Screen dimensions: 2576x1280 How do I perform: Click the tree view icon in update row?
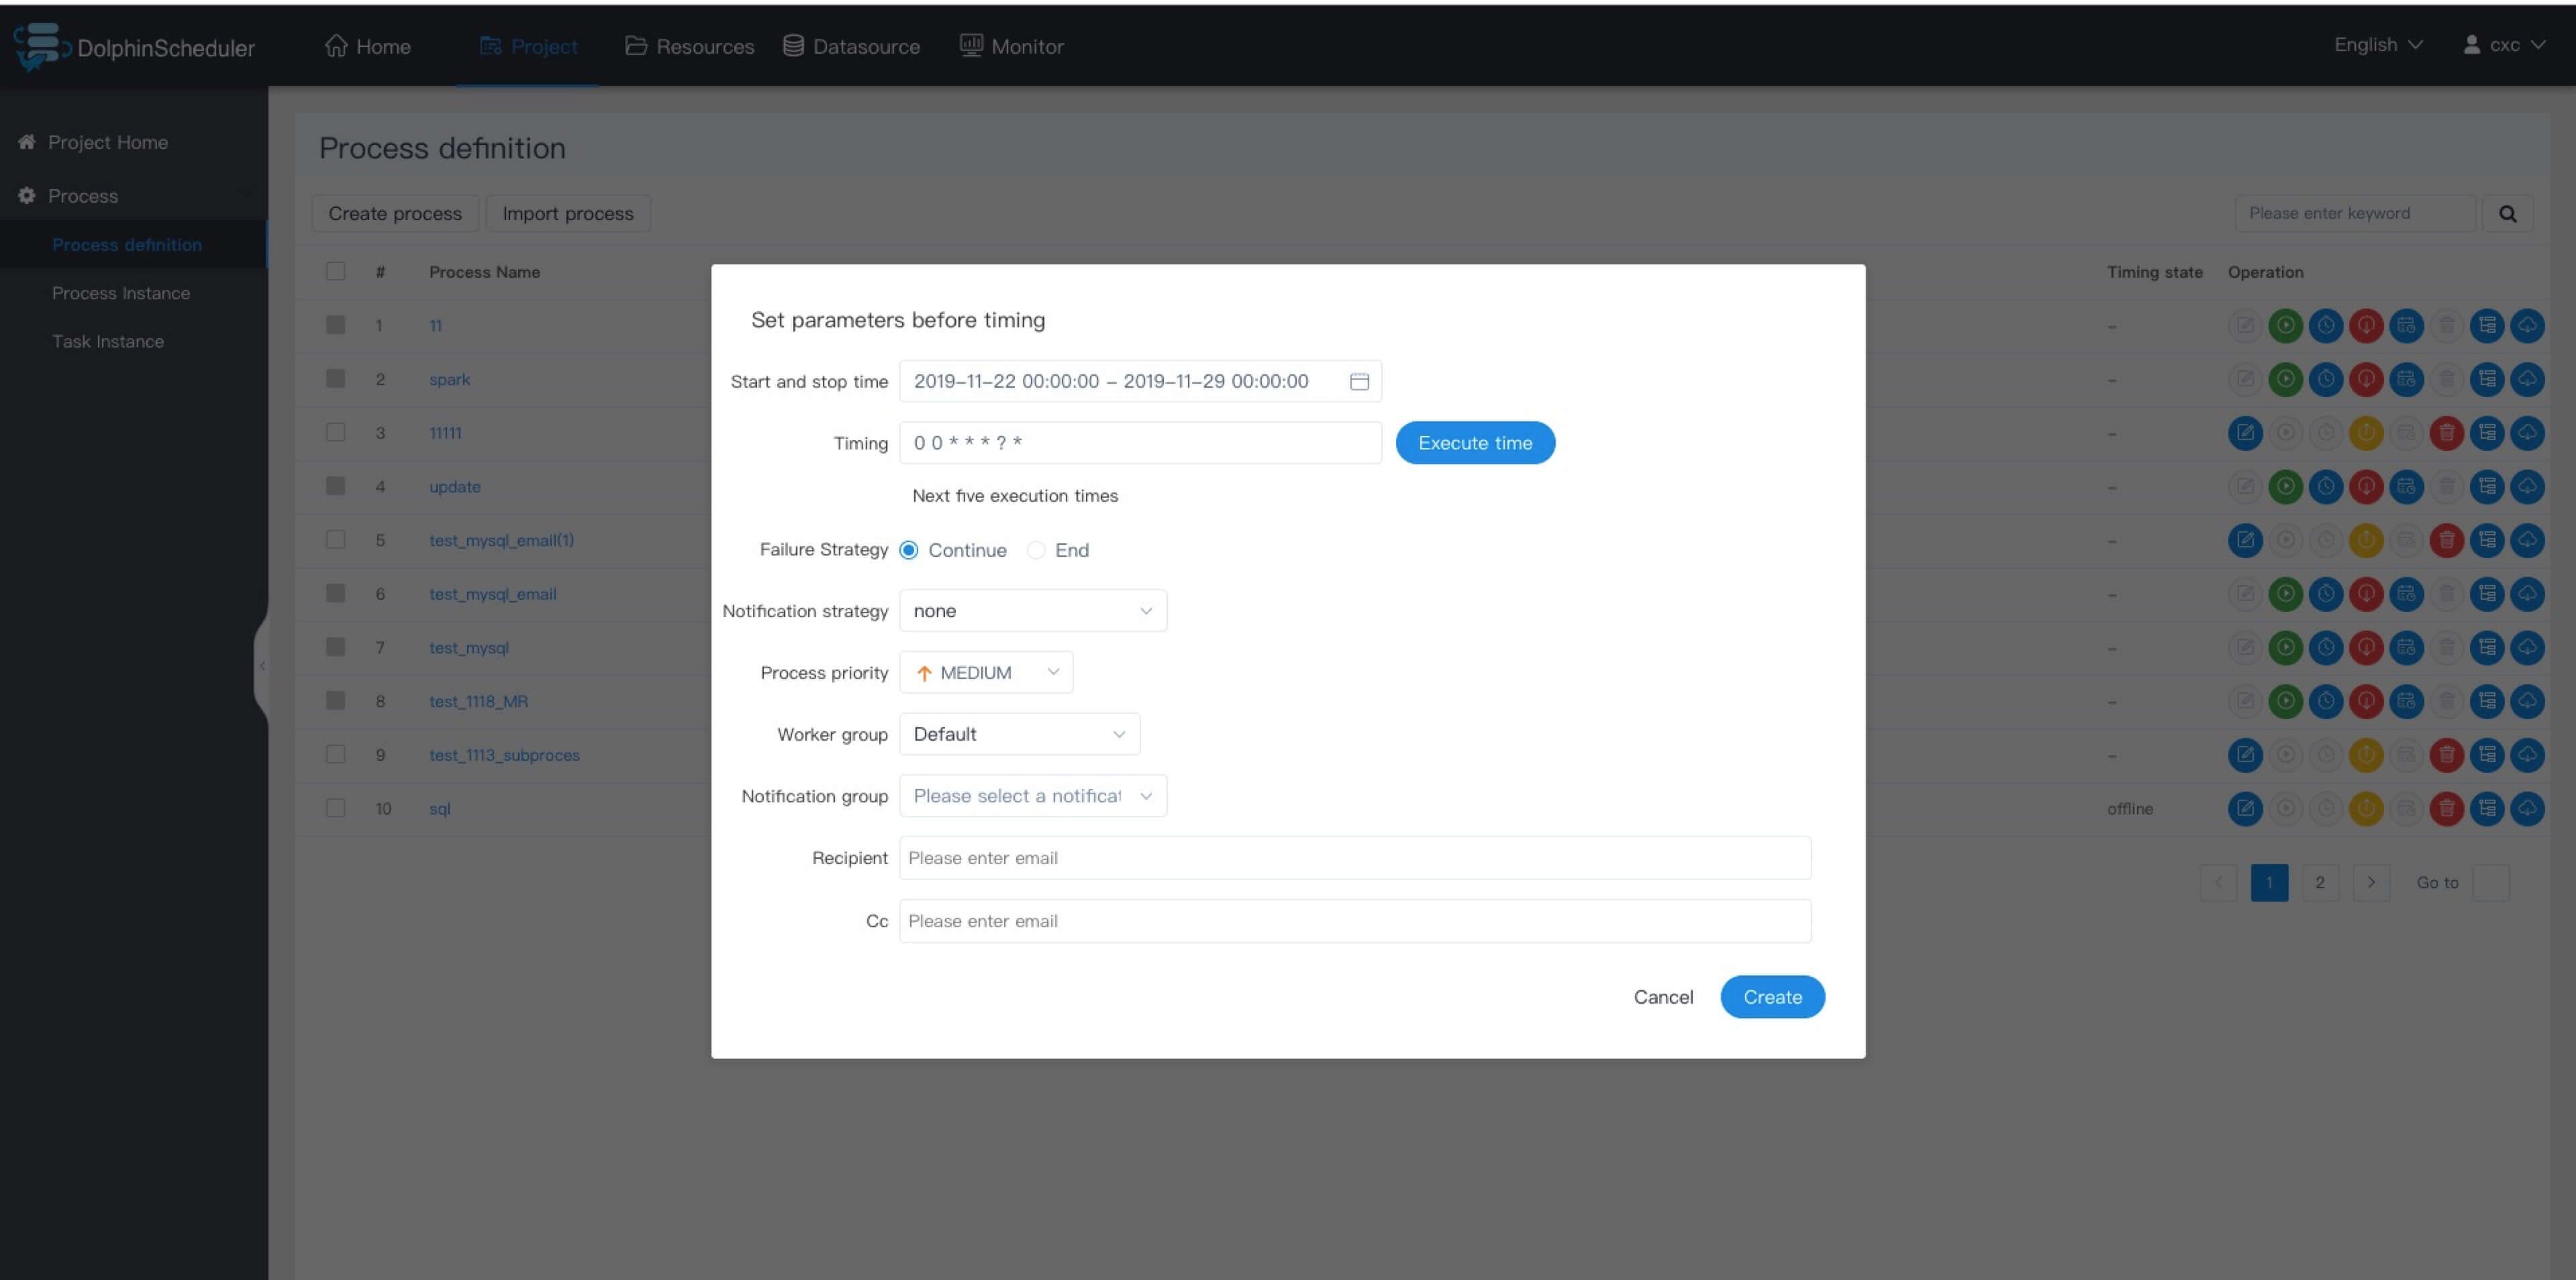[x=2487, y=486]
